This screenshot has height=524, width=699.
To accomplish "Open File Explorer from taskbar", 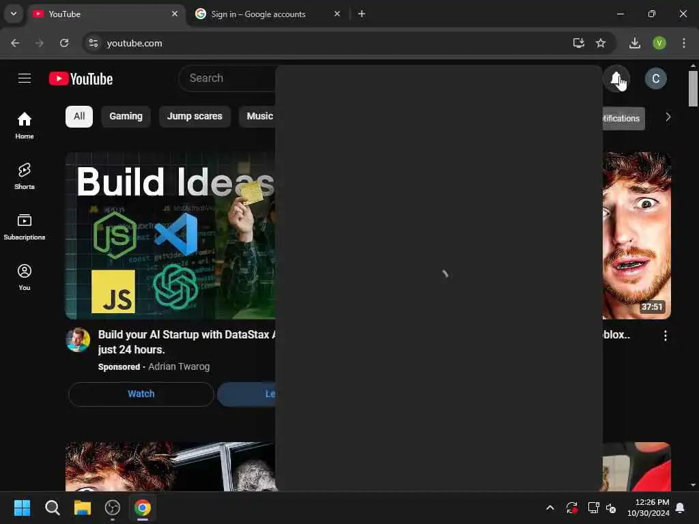I will [83, 508].
